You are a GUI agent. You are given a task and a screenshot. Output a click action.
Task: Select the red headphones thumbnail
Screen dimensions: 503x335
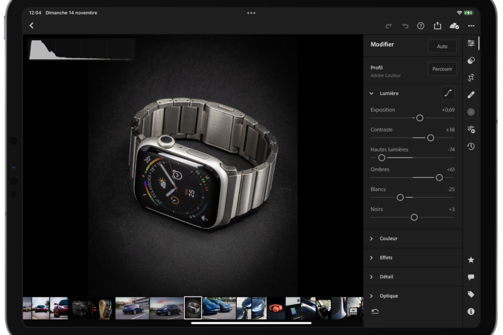click(276, 308)
